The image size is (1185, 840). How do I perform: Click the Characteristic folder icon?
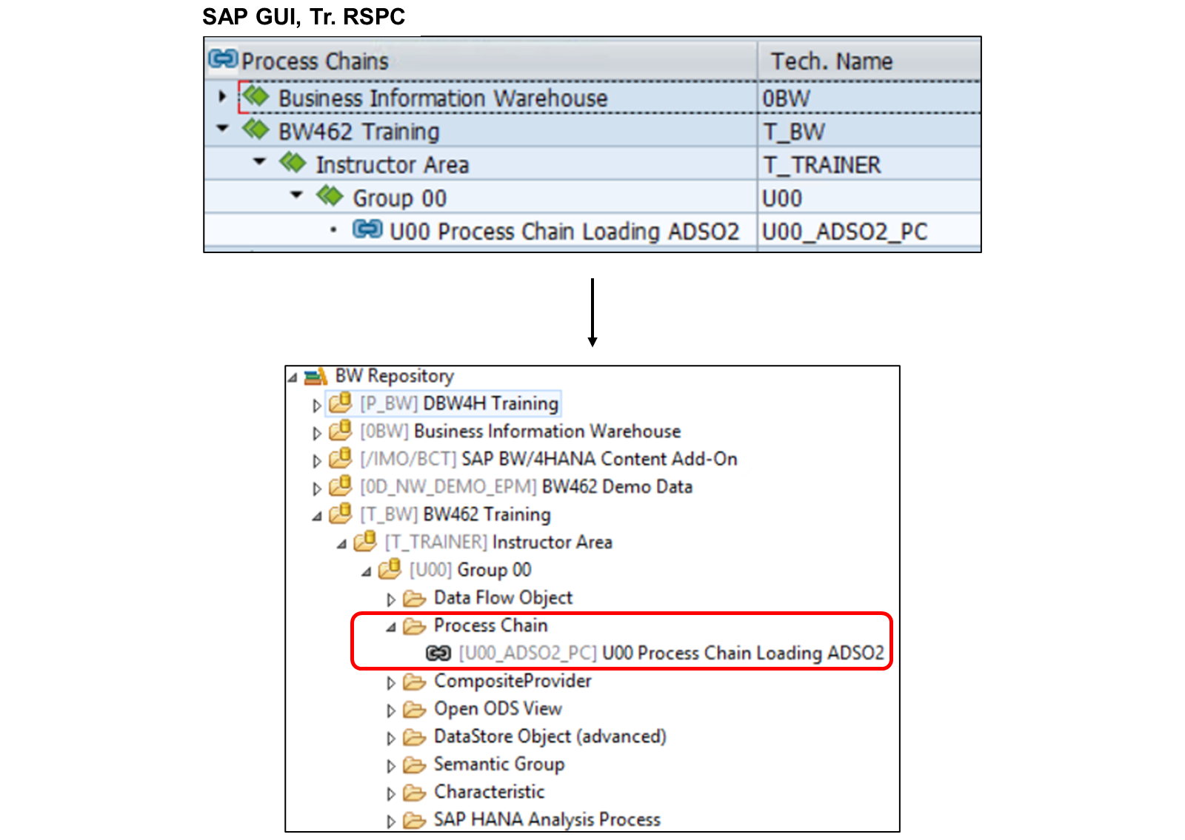pyautogui.click(x=415, y=793)
